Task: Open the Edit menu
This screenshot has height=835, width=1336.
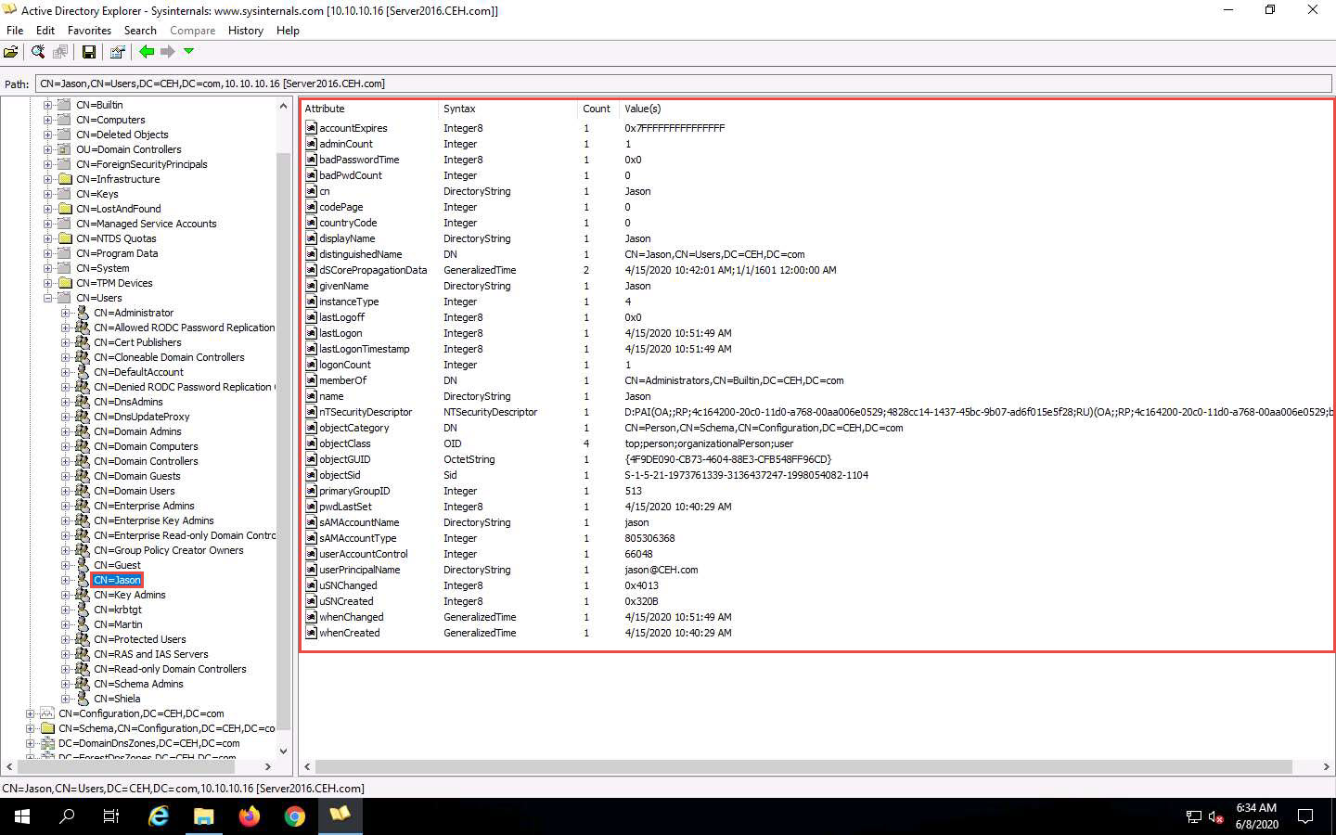Action: 45,31
